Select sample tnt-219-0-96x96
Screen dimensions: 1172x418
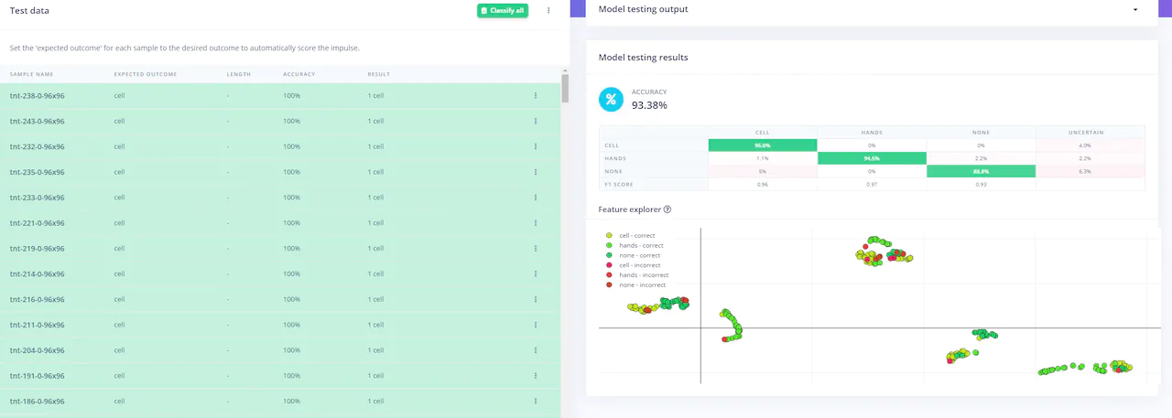coord(37,249)
